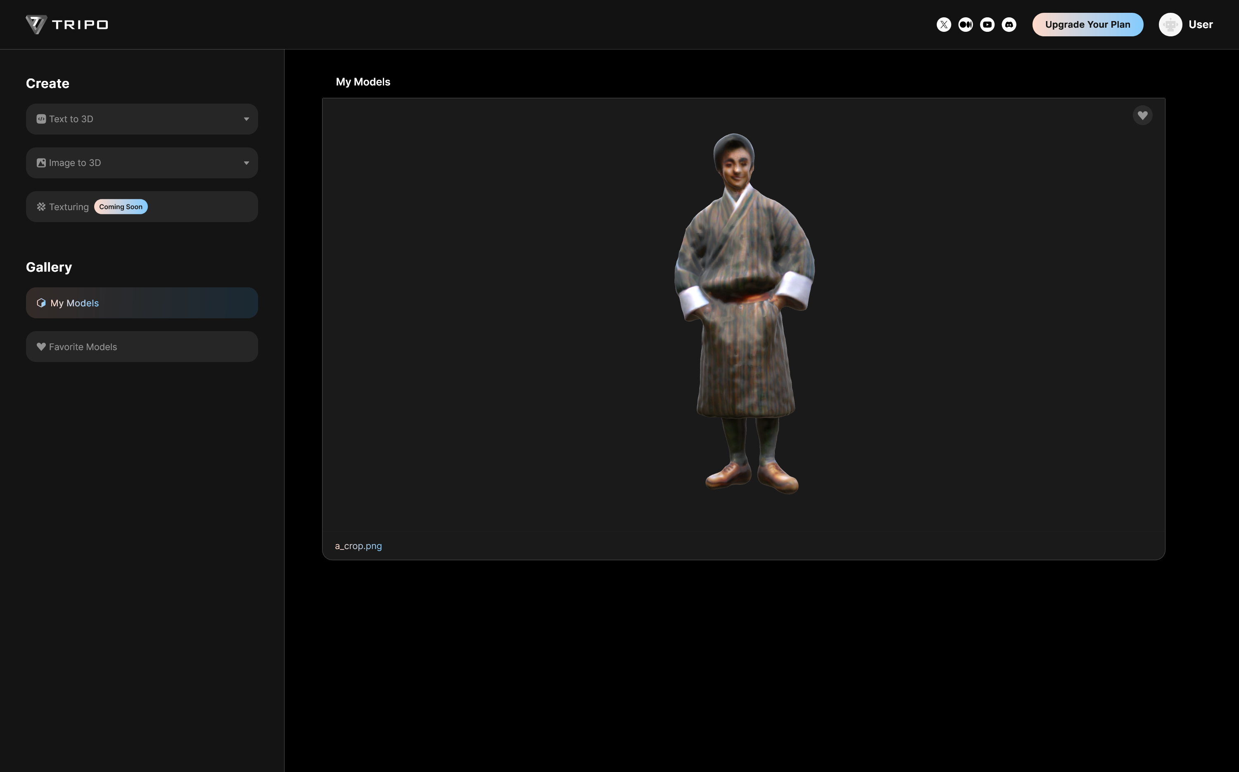Open the User account name

[1200, 24]
